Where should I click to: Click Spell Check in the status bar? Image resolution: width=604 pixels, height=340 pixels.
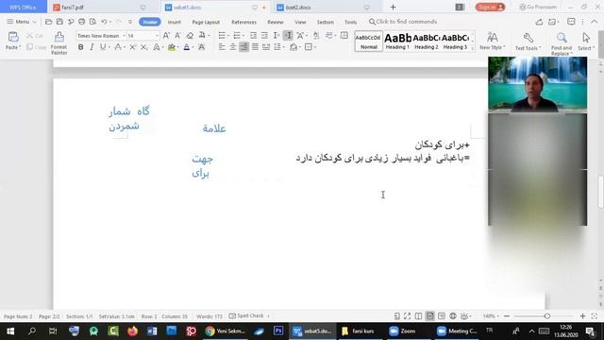(246, 316)
